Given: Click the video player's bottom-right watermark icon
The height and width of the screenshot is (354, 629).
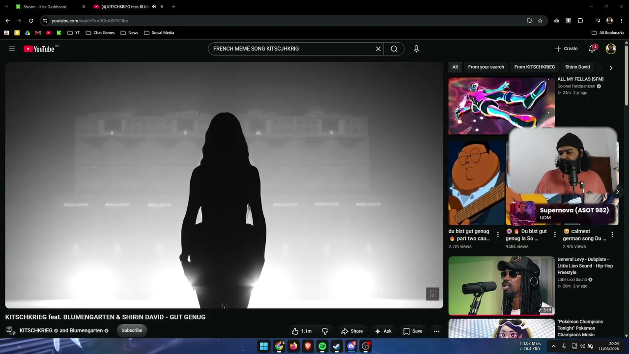Looking at the screenshot, I should coord(432,294).
